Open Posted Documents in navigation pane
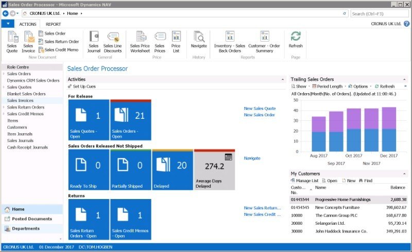 point(31,219)
